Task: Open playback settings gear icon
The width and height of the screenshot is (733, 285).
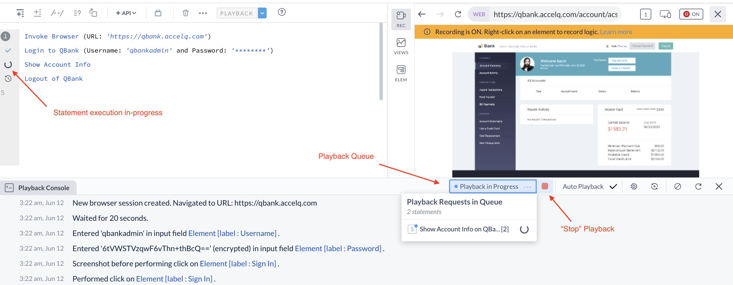Action: click(x=634, y=186)
